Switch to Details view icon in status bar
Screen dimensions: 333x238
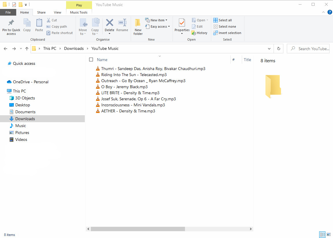322,235
